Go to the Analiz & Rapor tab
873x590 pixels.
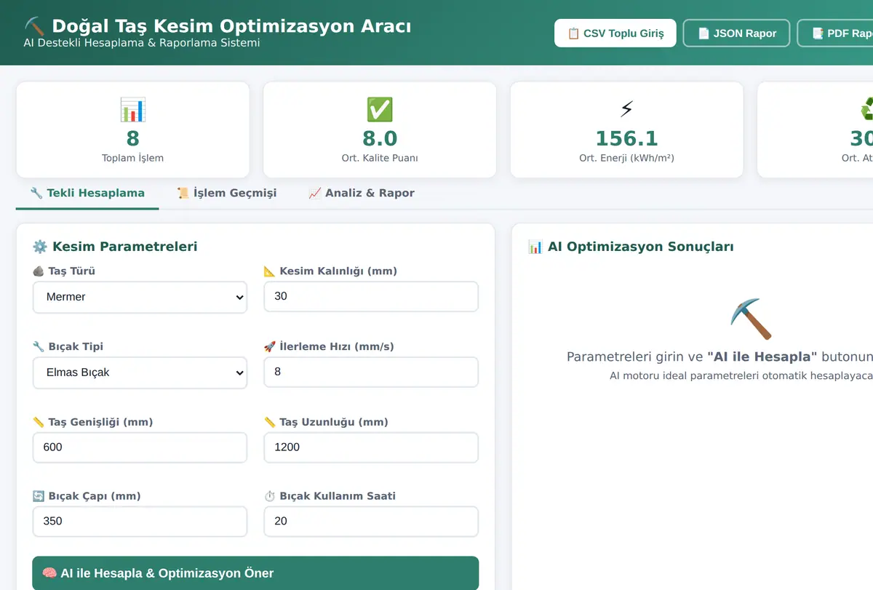click(361, 193)
